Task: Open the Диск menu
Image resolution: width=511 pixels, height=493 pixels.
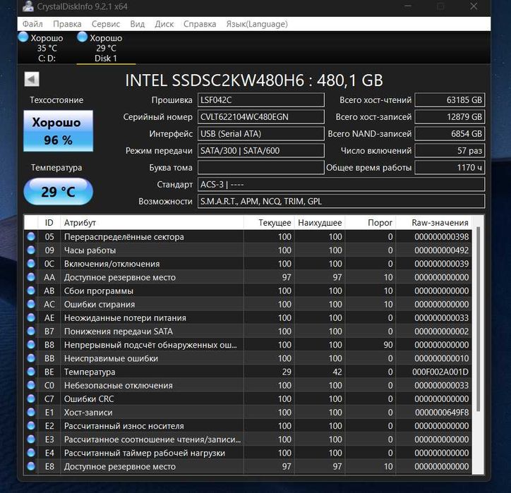Action: pyautogui.click(x=164, y=24)
